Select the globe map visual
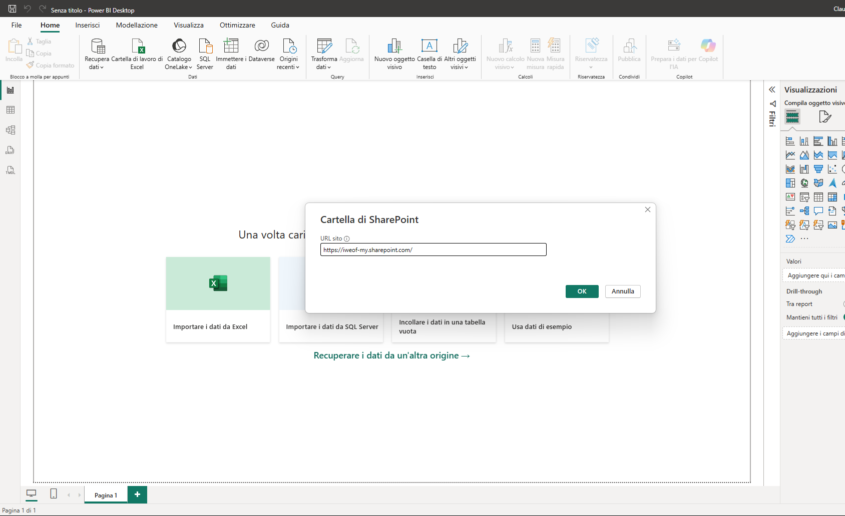This screenshot has width=845, height=516. (804, 183)
